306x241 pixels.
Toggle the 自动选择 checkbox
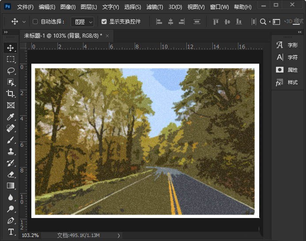35,22
